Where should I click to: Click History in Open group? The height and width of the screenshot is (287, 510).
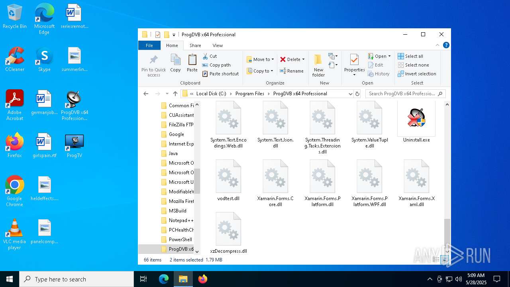(379, 74)
